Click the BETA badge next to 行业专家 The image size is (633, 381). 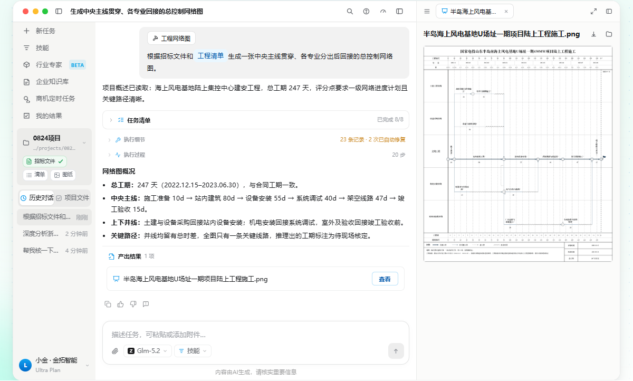[x=78, y=65]
